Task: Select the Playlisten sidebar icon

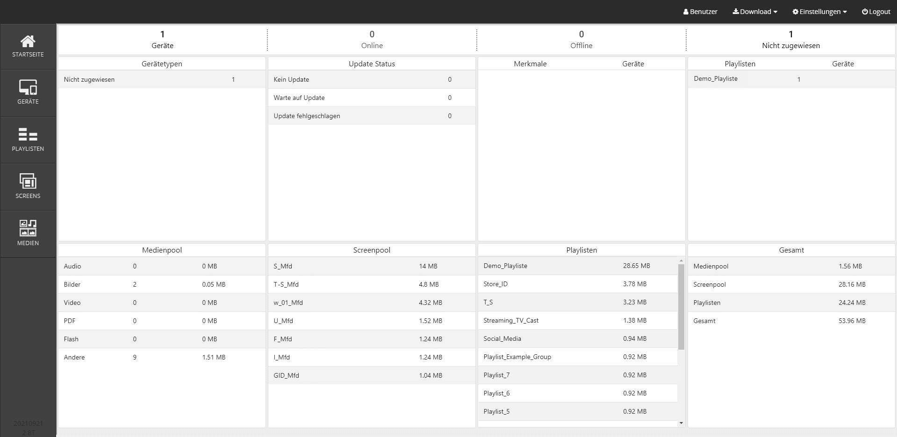Action: (28, 134)
